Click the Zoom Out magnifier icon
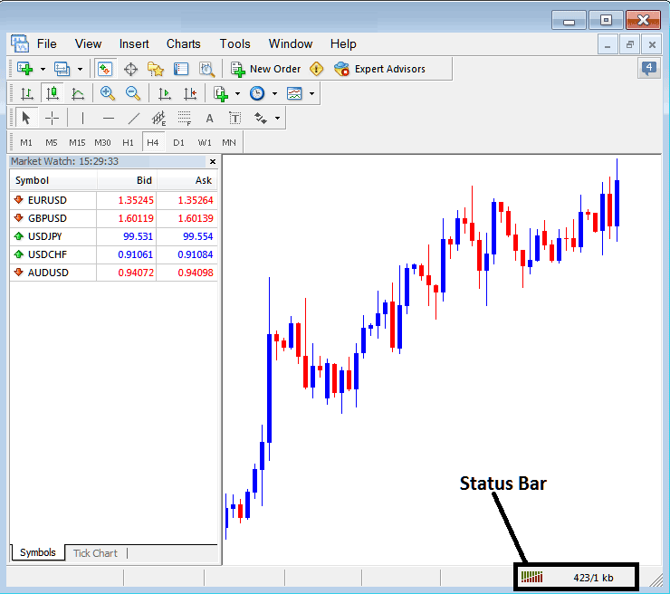 (x=132, y=93)
